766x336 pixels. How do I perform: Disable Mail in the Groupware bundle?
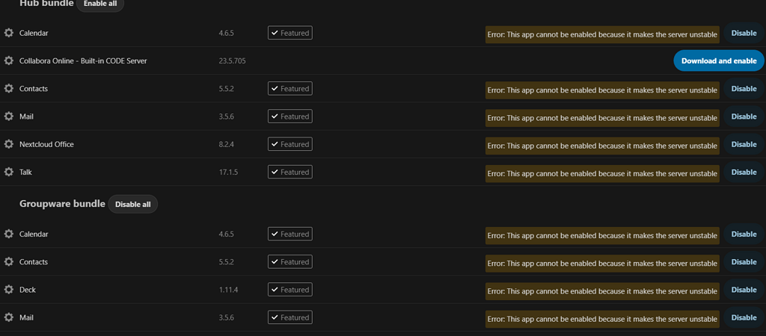(x=744, y=317)
